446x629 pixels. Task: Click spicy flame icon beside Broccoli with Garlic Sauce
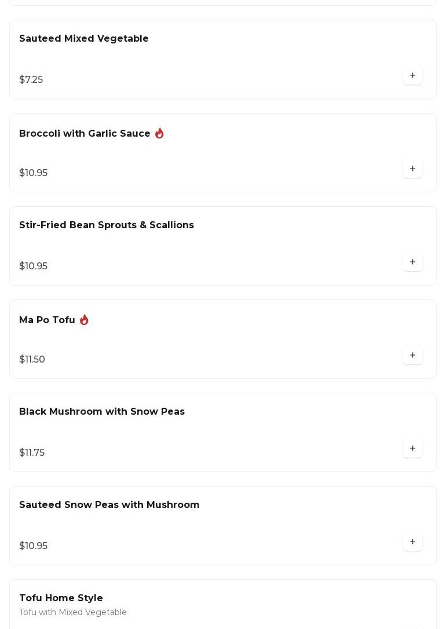[159, 134]
